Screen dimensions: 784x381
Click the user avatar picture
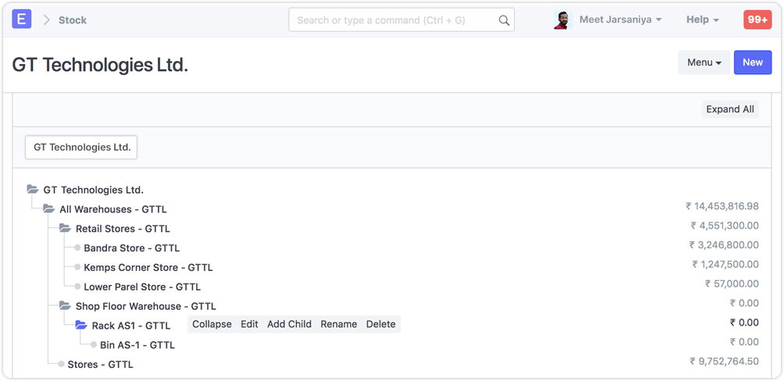point(561,20)
